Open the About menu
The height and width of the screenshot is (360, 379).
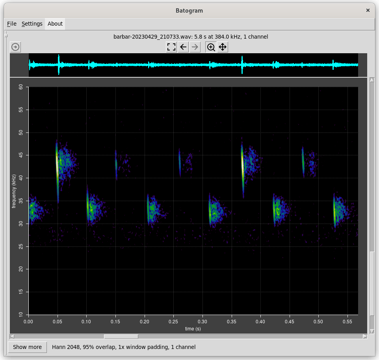tap(55, 24)
